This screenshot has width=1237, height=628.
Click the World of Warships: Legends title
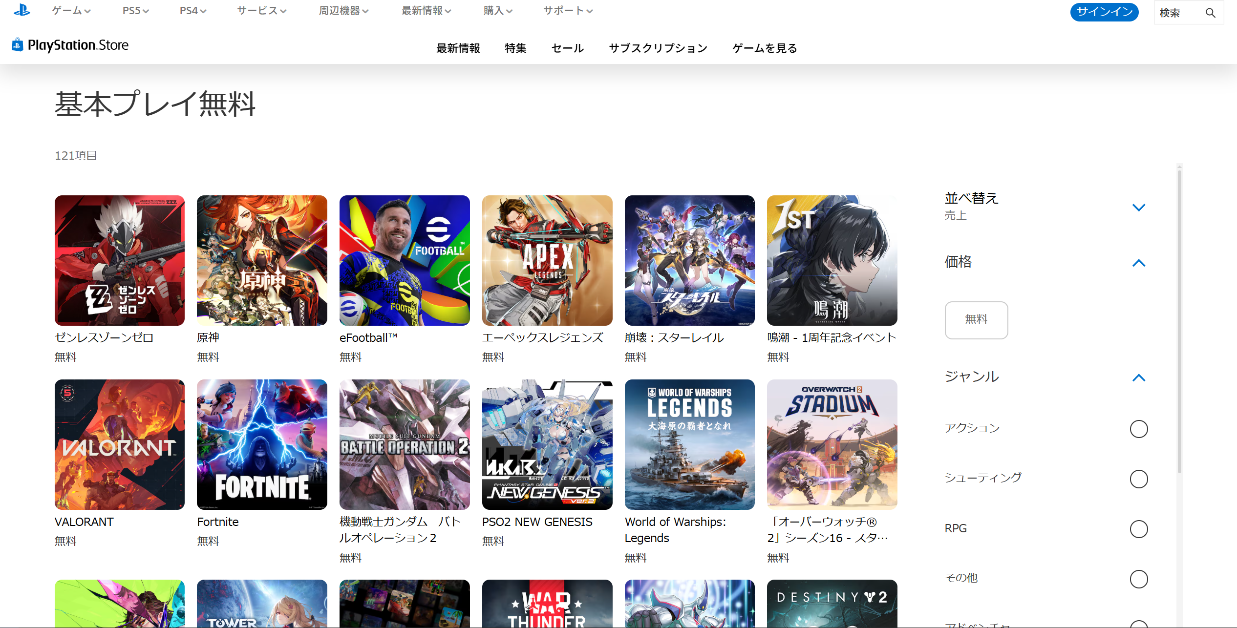pos(675,530)
